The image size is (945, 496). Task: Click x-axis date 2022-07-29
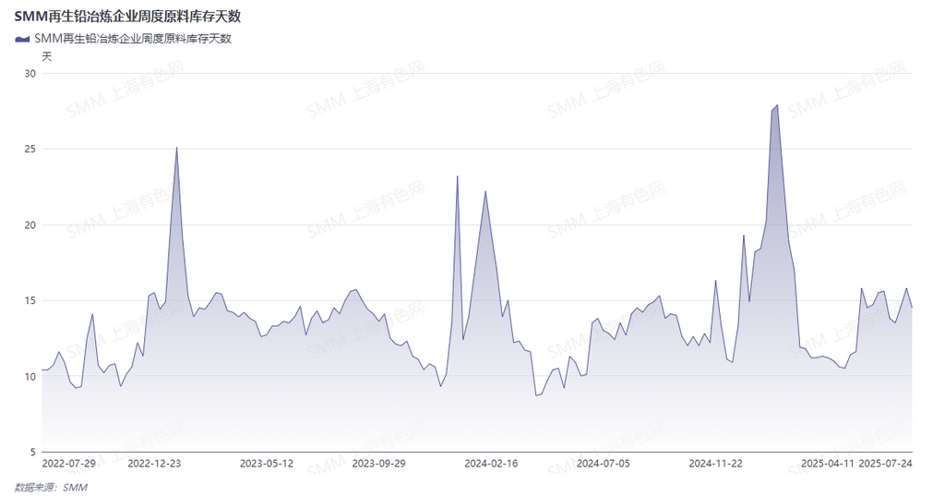68,464
